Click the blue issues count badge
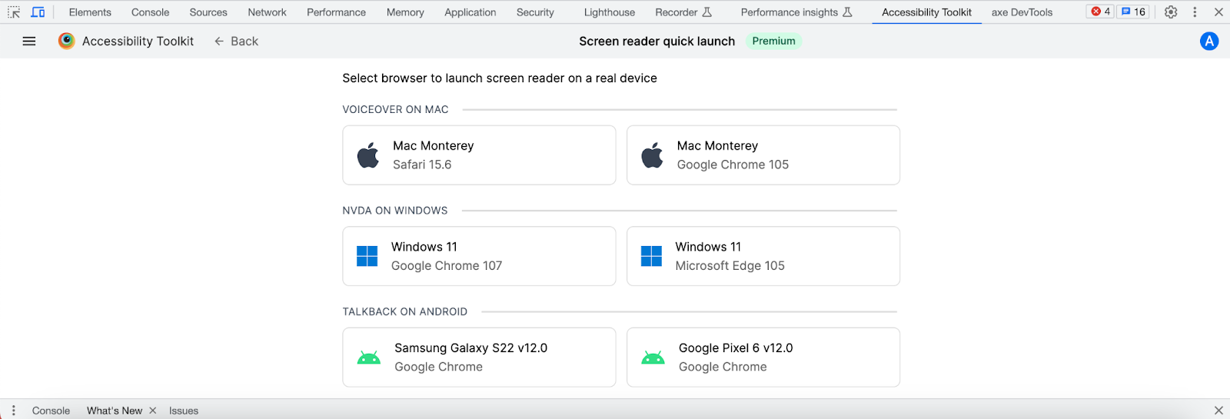This screenshot has width=1230, height=419. (x=1133, y=12)
